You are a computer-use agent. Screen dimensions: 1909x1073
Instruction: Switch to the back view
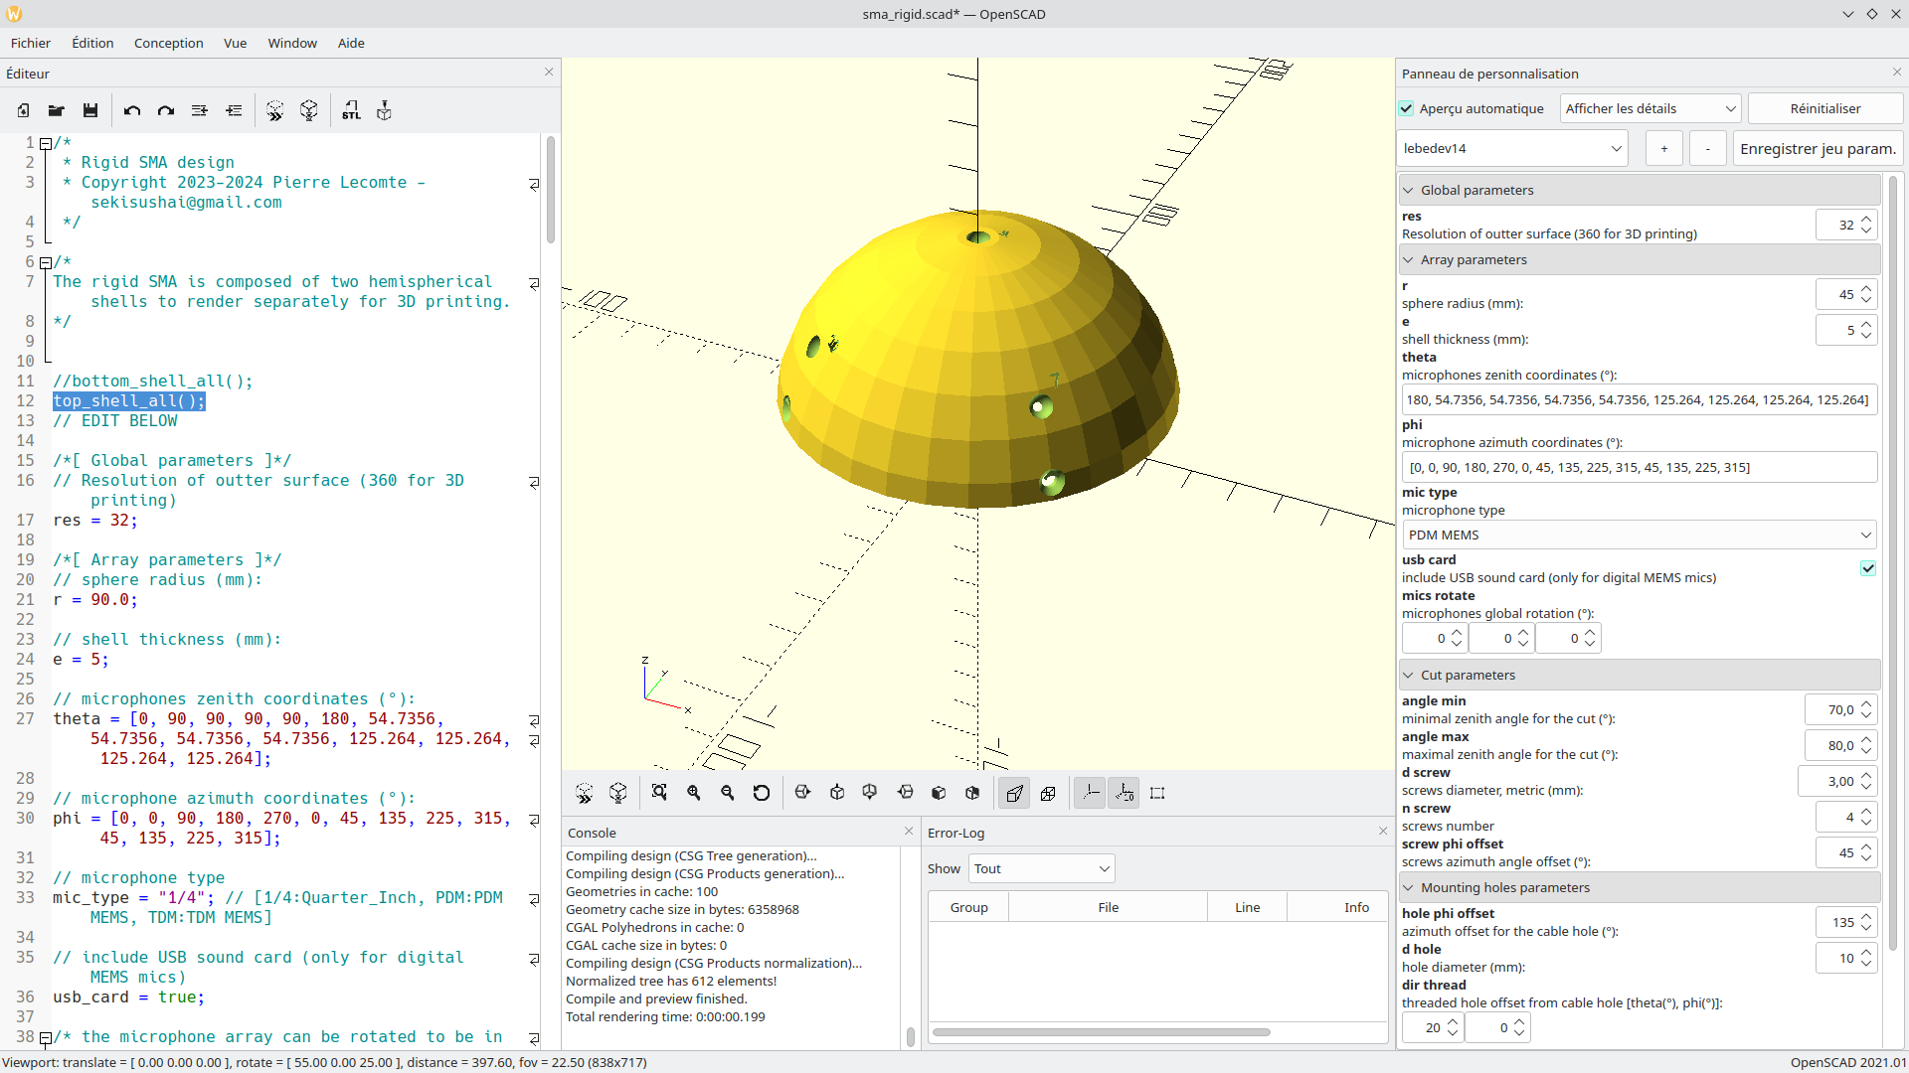point(972,793)
